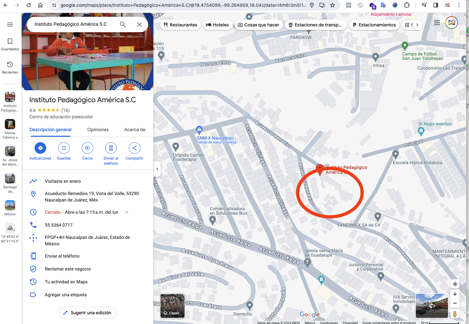Switch to the Acerca de tab
Viewport: 469px width, 324px height.
(135, 130)
